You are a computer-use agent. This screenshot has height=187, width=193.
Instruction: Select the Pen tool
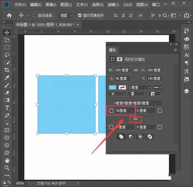point(7,115)
